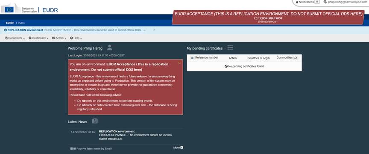Click the Countries of origin column header
The width and height of the screenshot is (369, 154).
click(258, 58)
